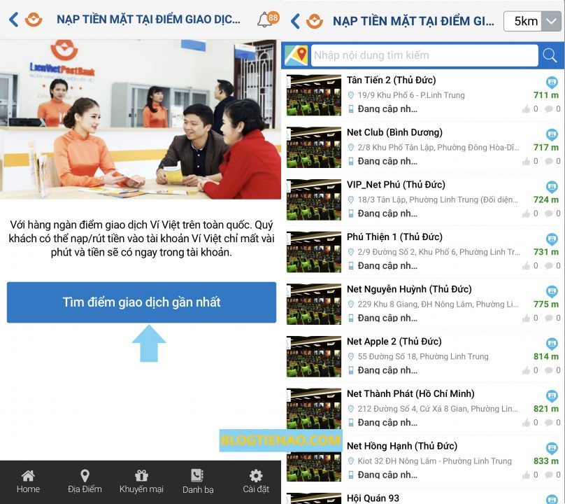Open the map view icon
The width and height of the screenshot is (565, 504).
click(296, 55)
